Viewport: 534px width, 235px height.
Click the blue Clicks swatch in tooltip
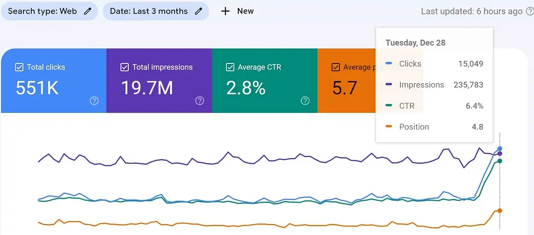(389, 64)
